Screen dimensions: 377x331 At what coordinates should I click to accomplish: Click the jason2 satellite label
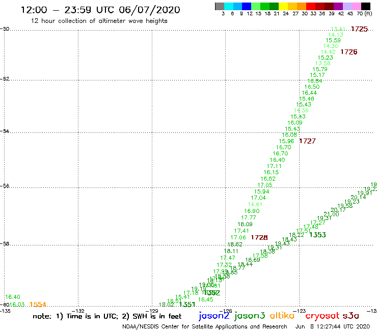click(x=214, y=316)
